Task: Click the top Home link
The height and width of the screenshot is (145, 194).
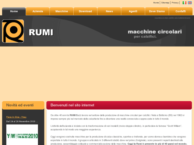Action: tap(156, 3)
